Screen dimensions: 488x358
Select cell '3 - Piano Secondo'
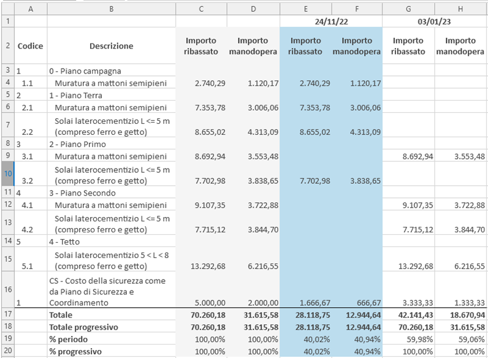(x=112, y=192)
